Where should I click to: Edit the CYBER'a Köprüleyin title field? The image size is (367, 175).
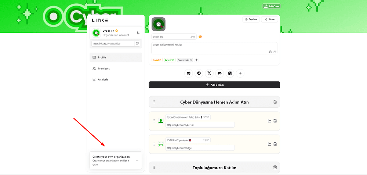point(188,140)
